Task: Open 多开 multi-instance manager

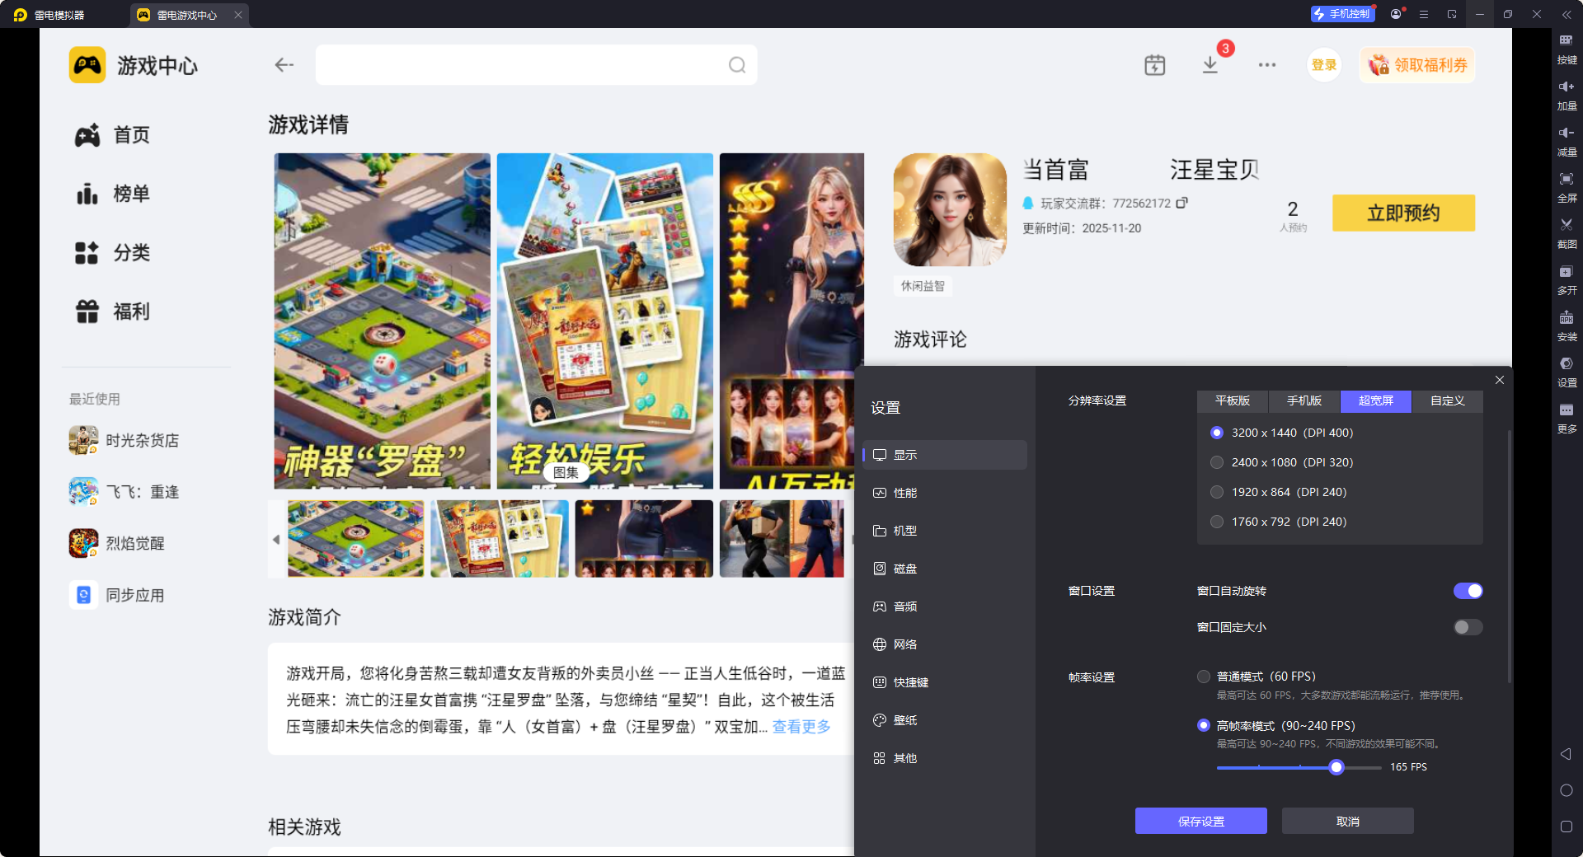Action: point(1567,280)
